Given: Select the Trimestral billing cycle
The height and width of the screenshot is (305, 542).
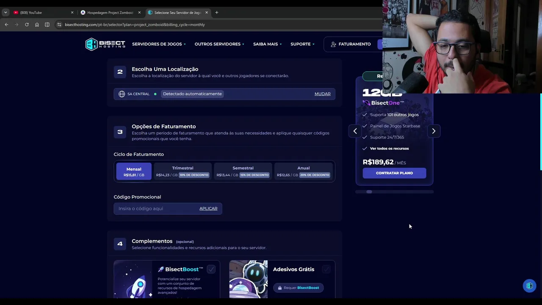Looking at the screenshot, I should click(183, 172).
